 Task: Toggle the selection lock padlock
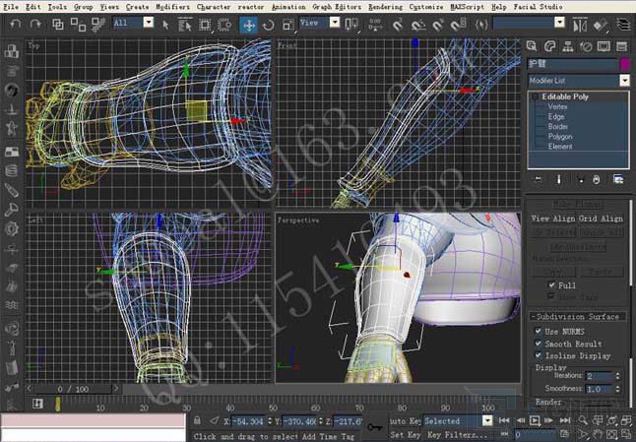point(197,420)
